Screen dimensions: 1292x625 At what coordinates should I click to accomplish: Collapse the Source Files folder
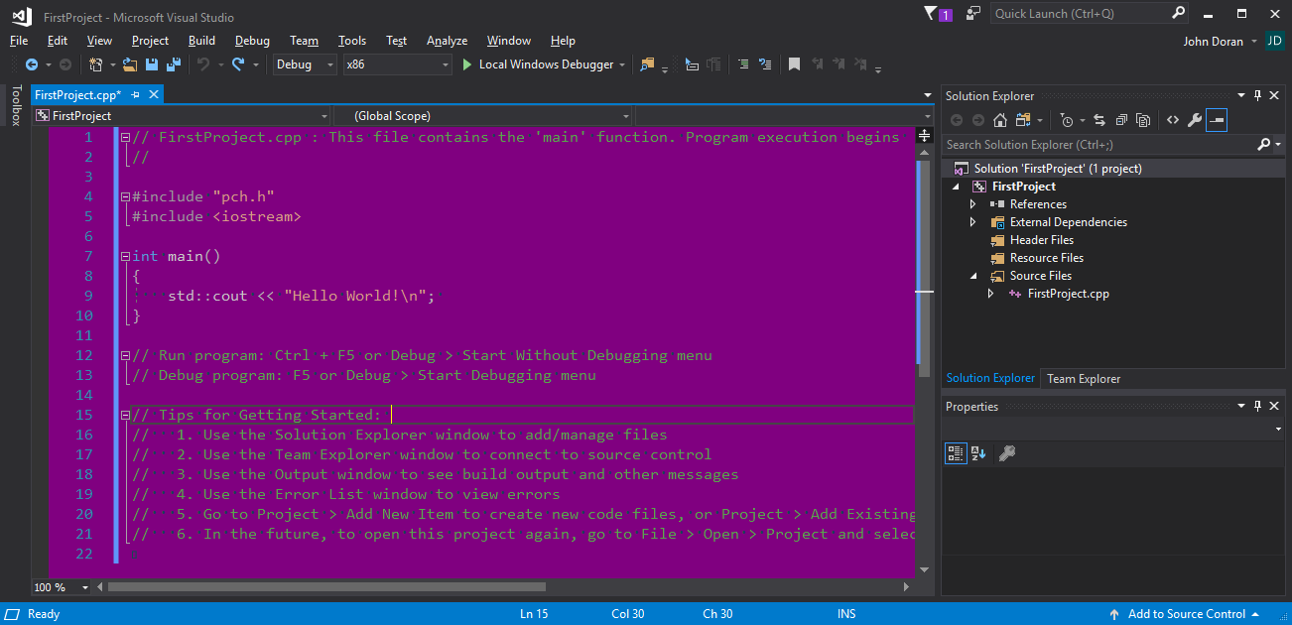[x=973, y=276]
